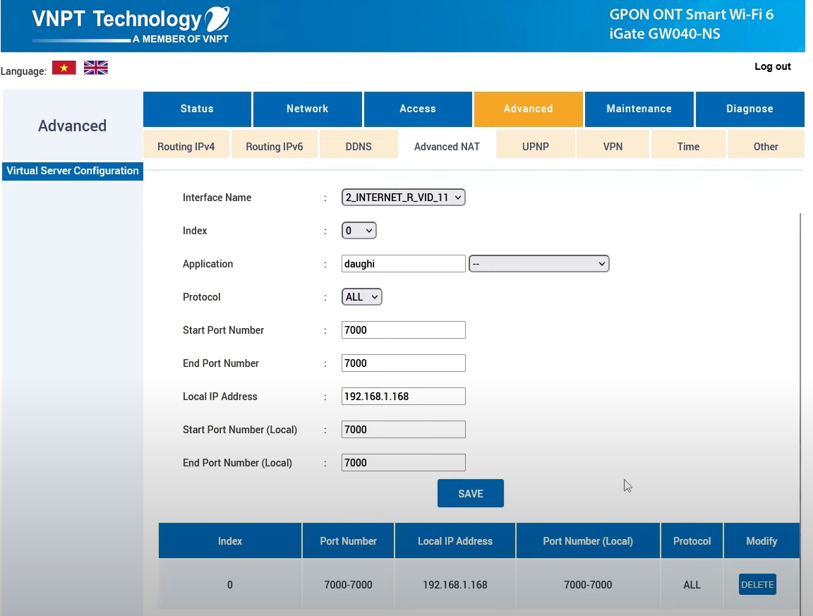Open the Protocol dropdown
The width and height of the screenshot is (813, 616).
(361, 297)
